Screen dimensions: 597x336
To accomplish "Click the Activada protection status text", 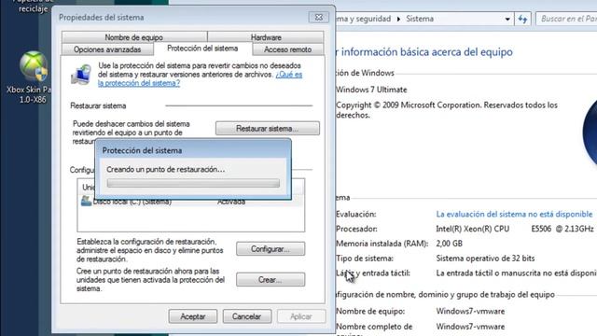I will click(231, 202).
